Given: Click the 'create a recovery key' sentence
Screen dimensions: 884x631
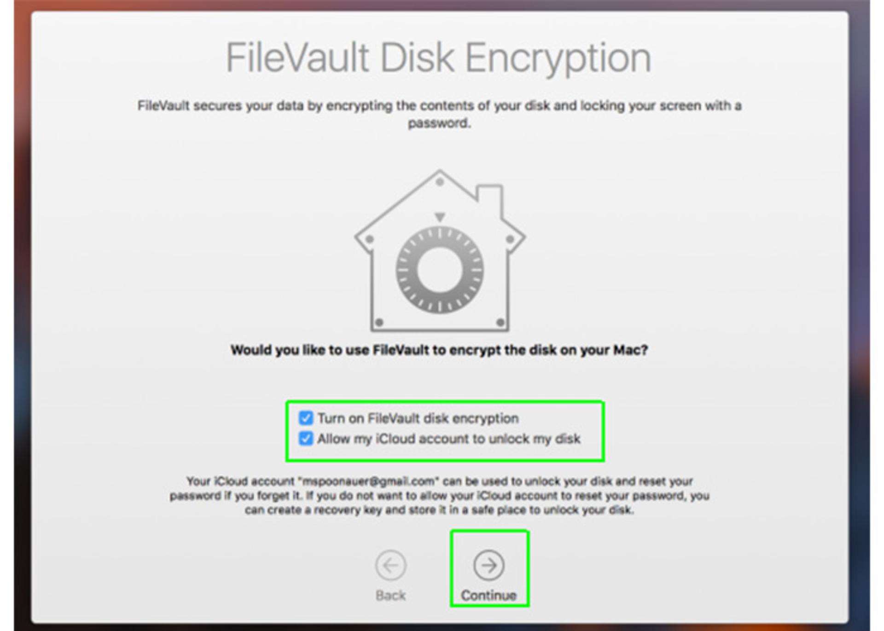Looking at the screenshot, I should click(439, 510).
